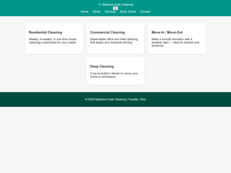Image resolution: width=231 pixels, height=173 pixels.
Task: Click the Madame Kush Cleaning site title
Action: point(118,5)
